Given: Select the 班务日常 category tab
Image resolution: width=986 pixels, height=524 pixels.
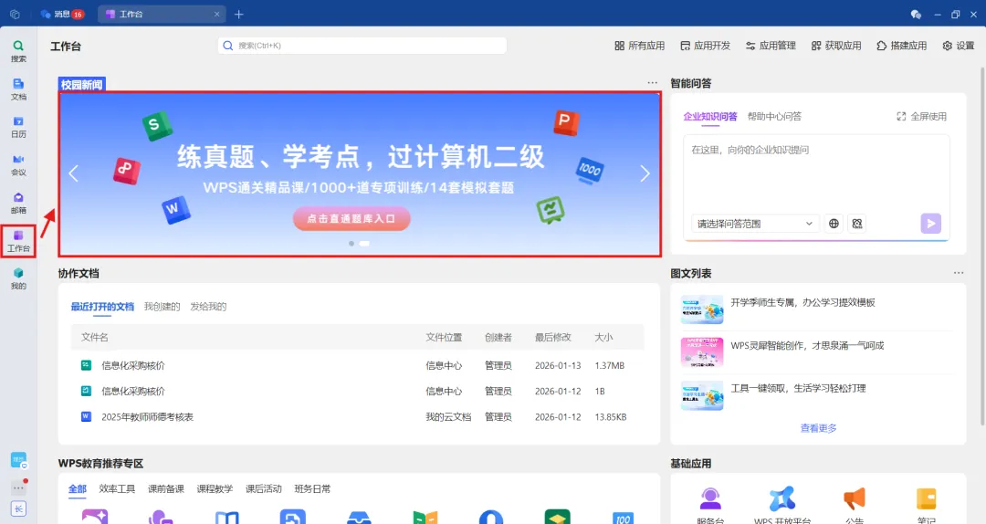Looking at the screenshot, I should pos(312,488).
